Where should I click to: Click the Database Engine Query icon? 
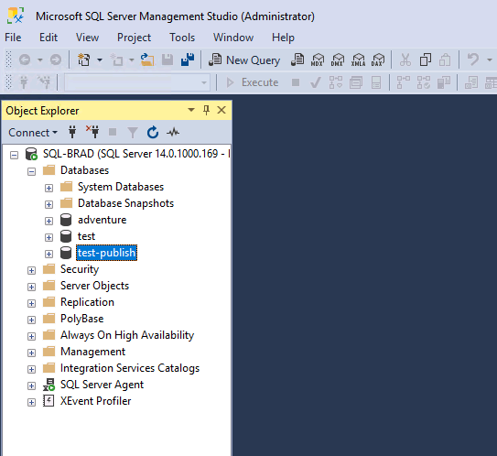tap(297, 60)
